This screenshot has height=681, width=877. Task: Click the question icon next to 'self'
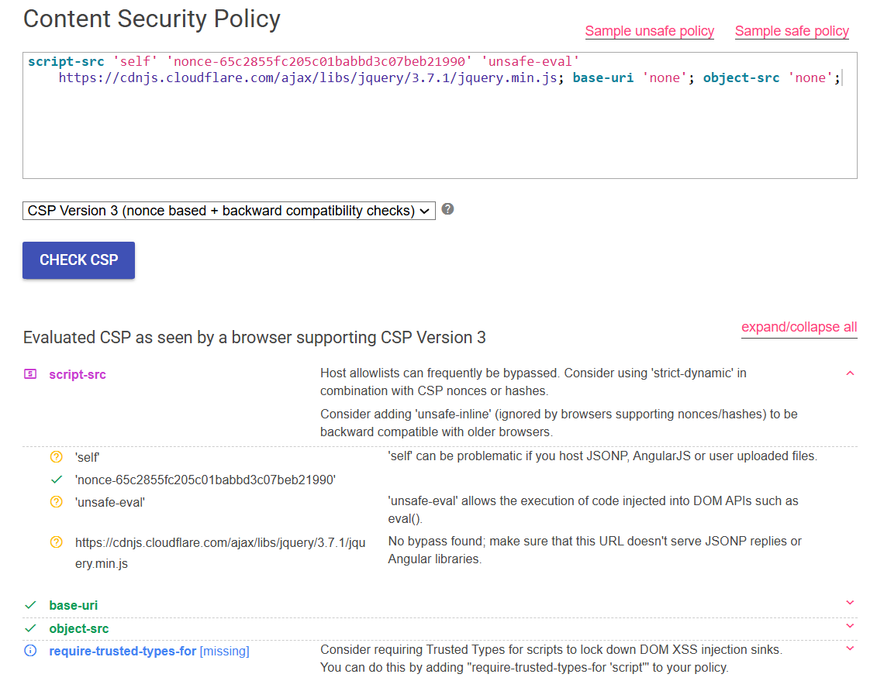[56, 457]
